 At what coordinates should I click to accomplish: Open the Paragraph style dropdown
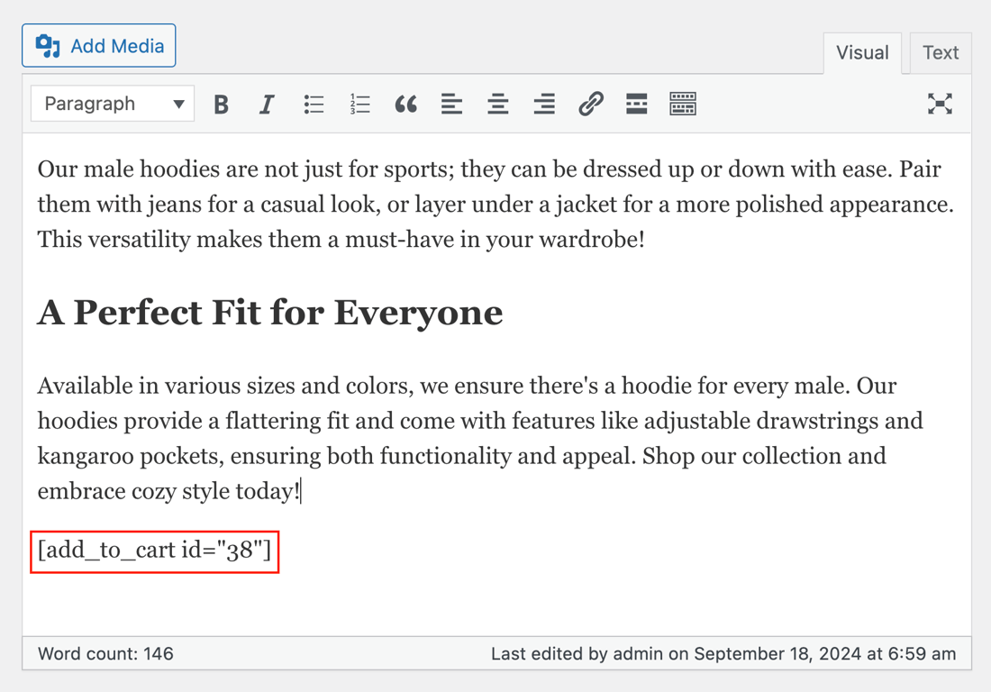point(112,104)
